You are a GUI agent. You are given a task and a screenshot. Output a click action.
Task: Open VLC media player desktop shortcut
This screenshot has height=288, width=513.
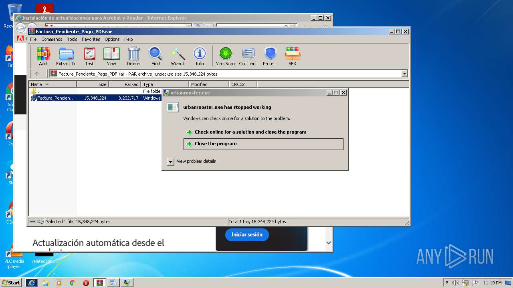[x=14, y=258]
